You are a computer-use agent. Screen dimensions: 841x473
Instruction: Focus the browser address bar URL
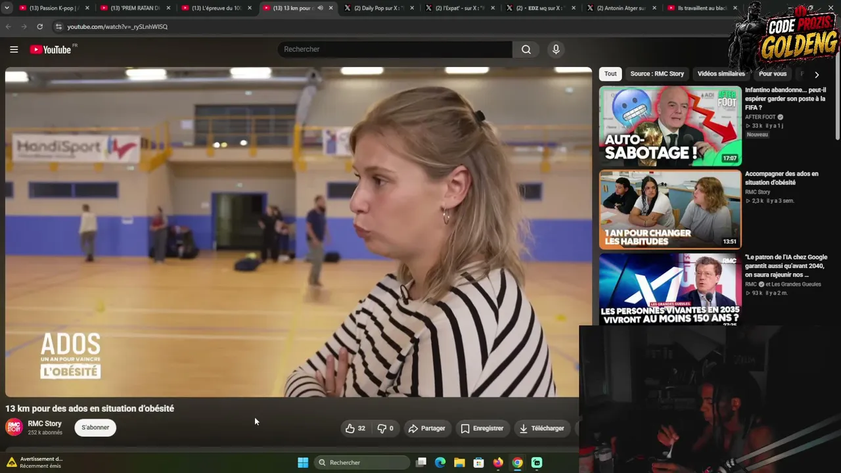tap(117, 27)
